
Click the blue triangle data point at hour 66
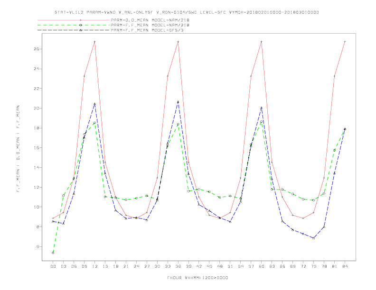[x=282, y=221]
